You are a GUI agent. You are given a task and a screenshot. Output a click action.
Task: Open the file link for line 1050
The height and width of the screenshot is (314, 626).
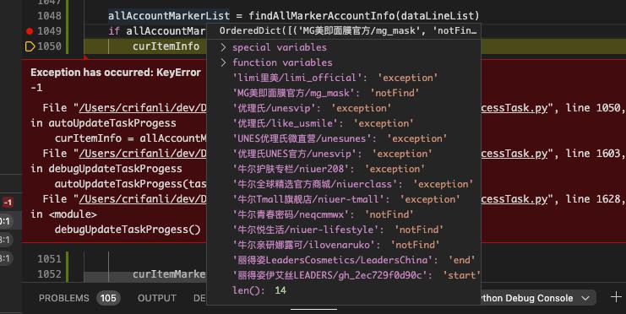[x=143, y=108]
